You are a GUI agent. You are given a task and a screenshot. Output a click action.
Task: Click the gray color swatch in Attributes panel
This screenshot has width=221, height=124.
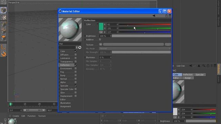coord(175,112)
